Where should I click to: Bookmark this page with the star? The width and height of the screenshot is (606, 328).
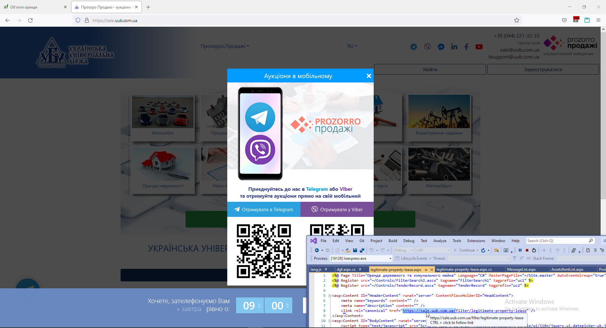pyautogui.click(x=517, y=20)
